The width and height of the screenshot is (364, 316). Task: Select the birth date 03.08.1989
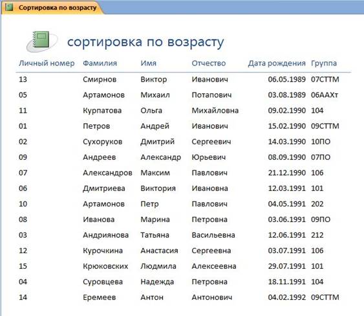coord(286,95)
